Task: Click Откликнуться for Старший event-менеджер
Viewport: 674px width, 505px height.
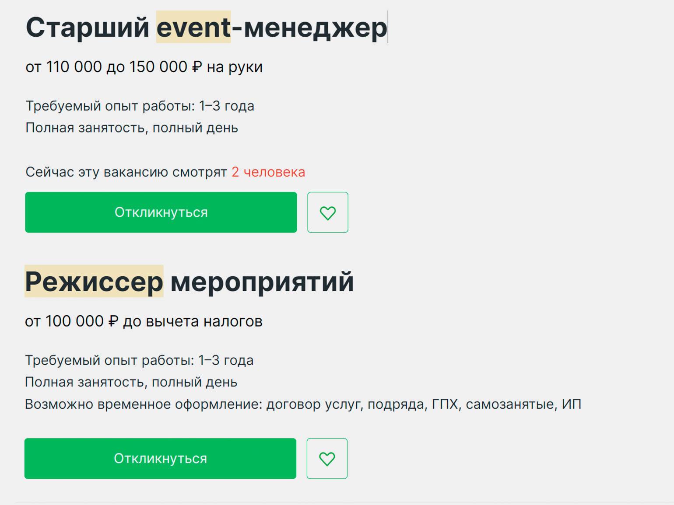Action: coord(161,212)
